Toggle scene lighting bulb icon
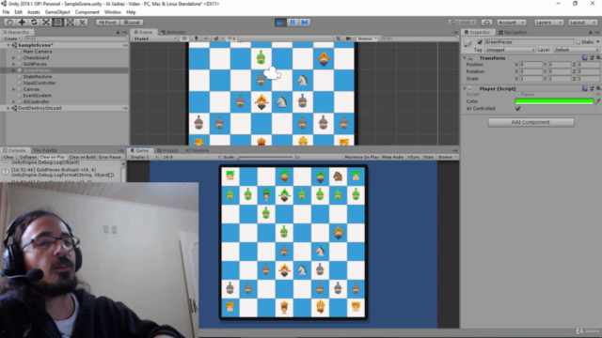Screen dimensions: 602x338 197,38
